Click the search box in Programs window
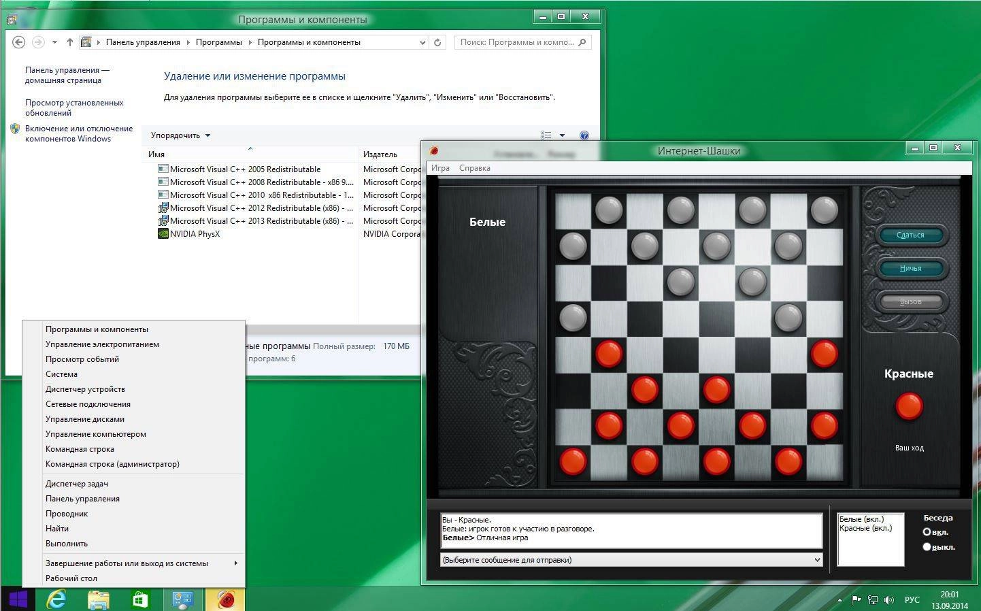 (522, 42)
